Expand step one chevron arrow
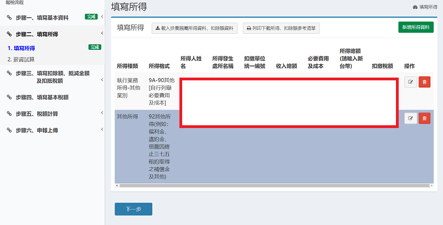This screenshot has height=225, width=443. [x=102, y=17]
